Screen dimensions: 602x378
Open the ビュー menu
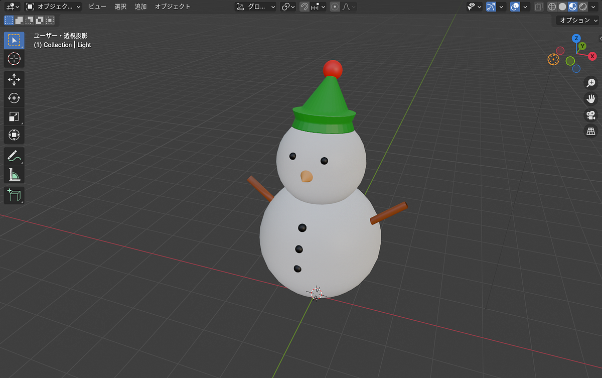[x=97, y=7]
